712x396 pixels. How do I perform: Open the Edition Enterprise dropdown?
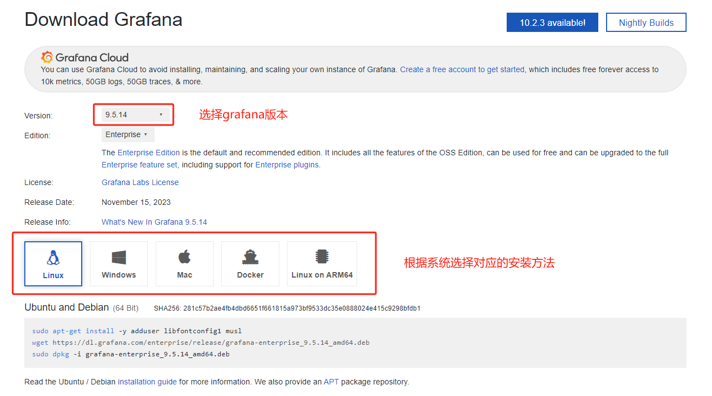pyautogui.click(x=127, y=134)
